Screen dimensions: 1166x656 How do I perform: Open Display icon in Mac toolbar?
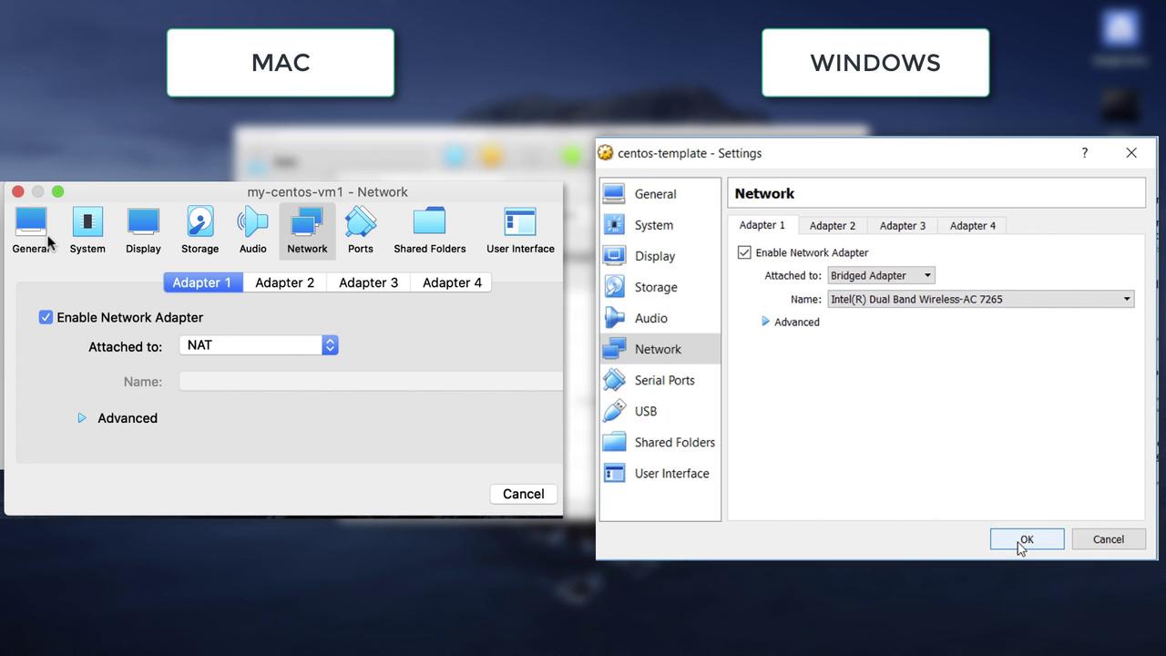pos(143,230)
